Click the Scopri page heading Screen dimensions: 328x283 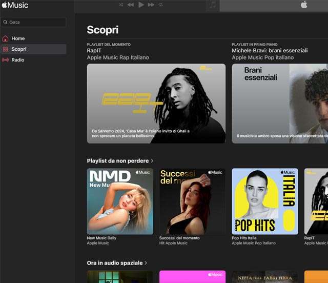[x=102, y=30]
